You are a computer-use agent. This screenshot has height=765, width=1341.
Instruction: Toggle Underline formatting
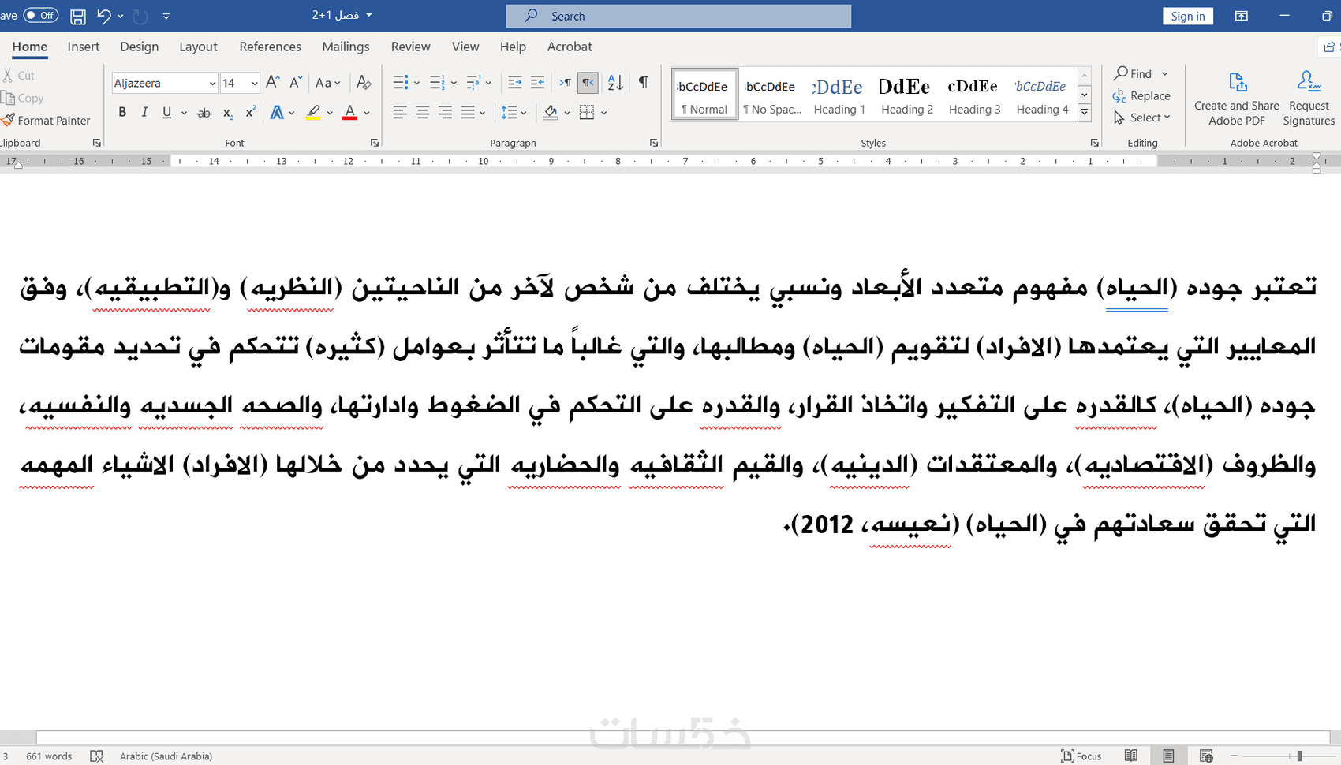coord(166,113)
